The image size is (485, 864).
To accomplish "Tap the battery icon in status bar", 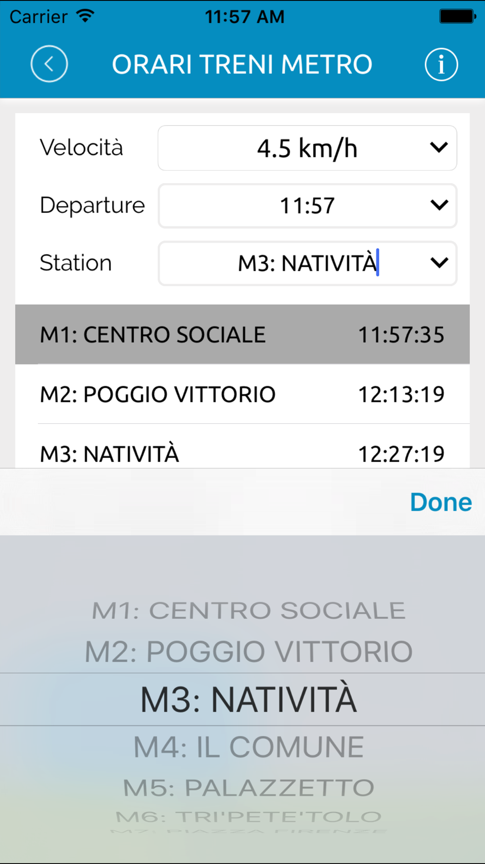I will 457,16.
